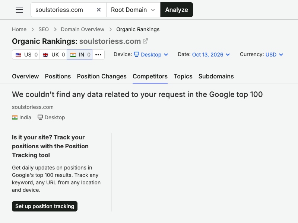Open the Topics tab
Image resolution: width=298 pixels, height=223 pixels.
click(183, 76)
